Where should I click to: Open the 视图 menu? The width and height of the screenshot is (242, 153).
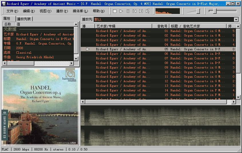[45, 11]
